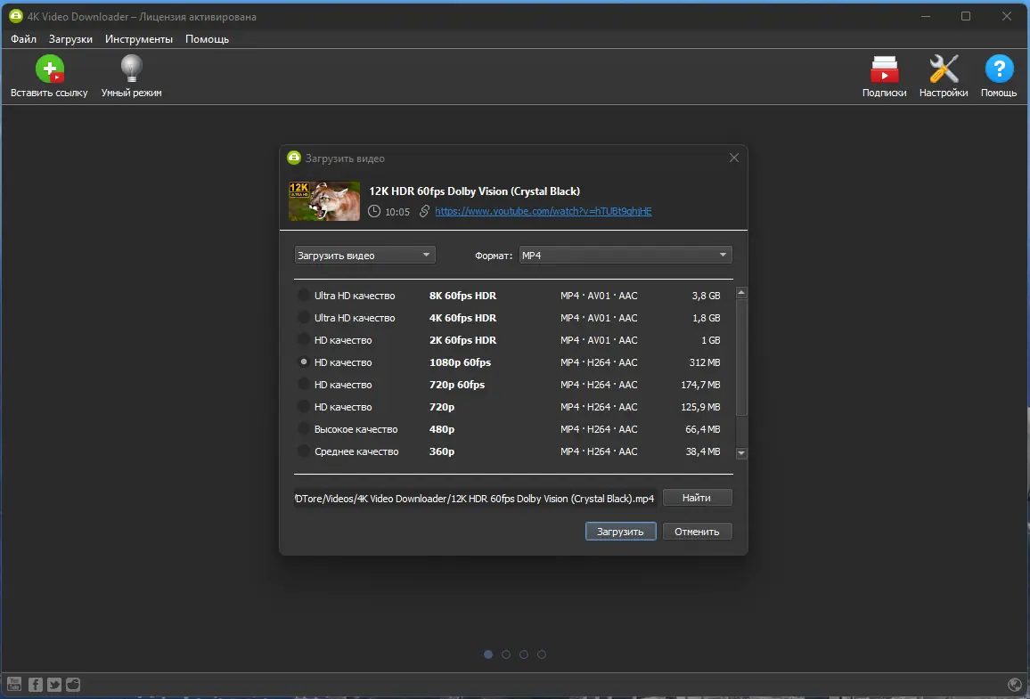Open the Файл menu
1030x699 pixels.
coord(24,39)
